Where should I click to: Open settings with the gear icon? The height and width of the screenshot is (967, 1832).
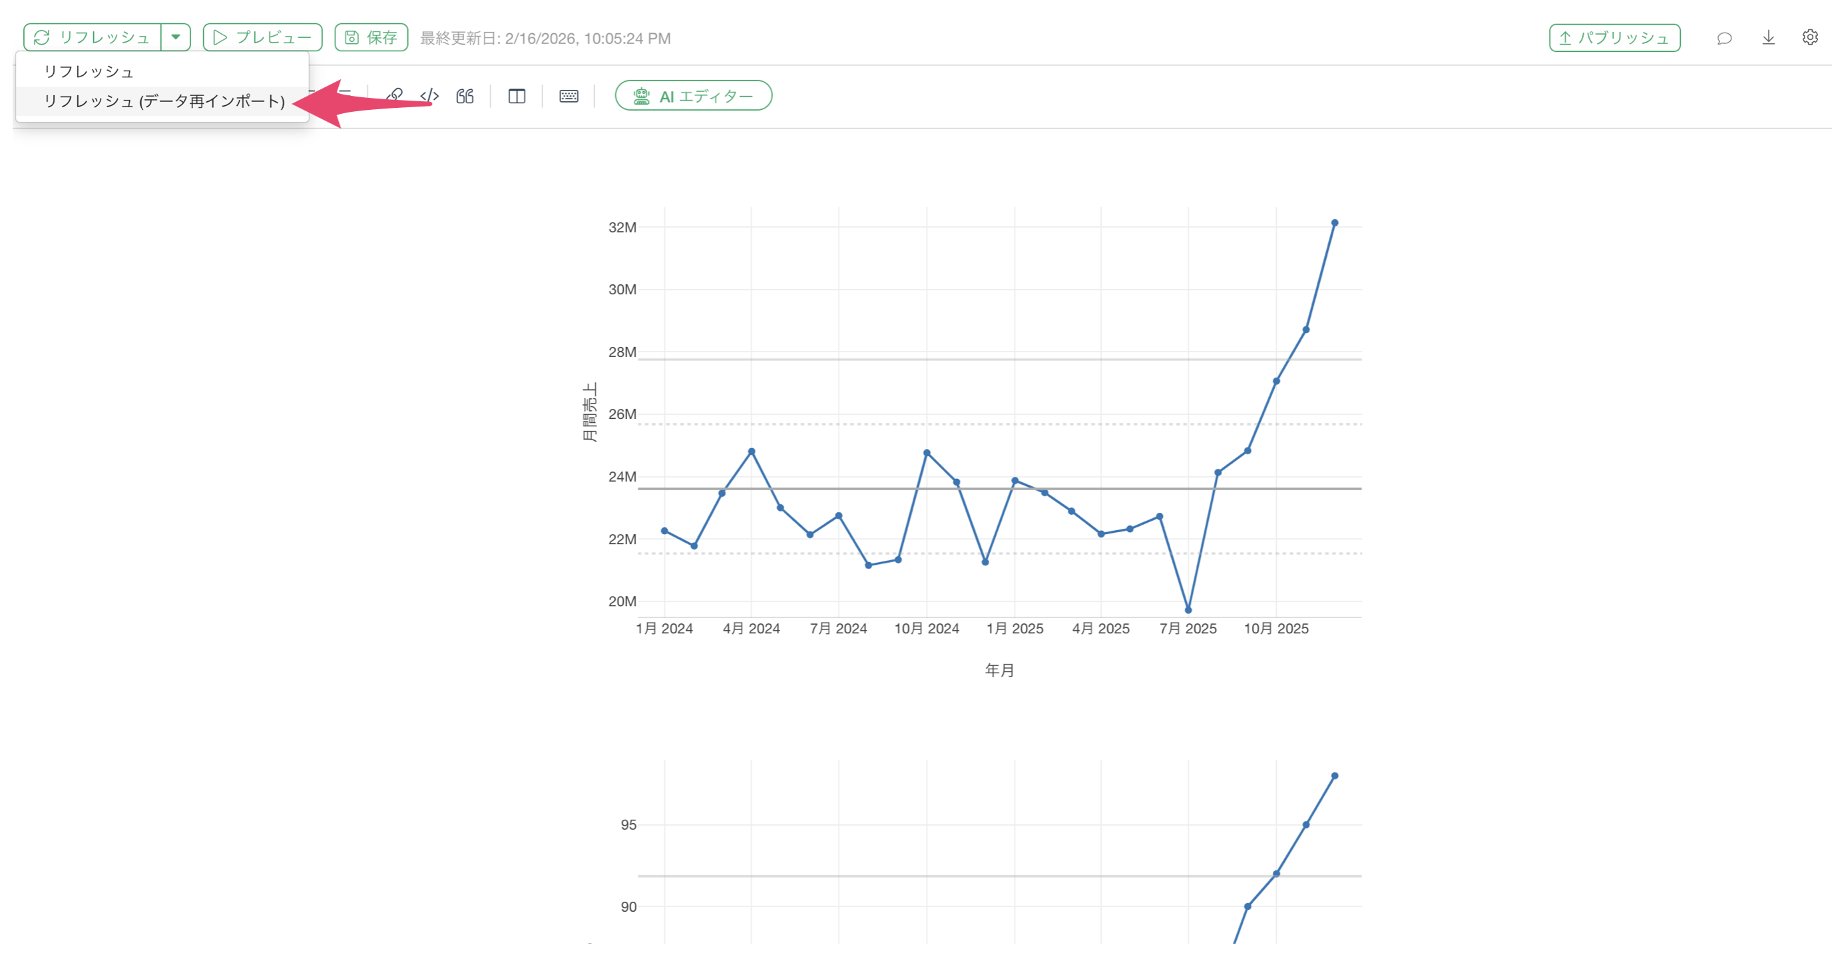1810,38
